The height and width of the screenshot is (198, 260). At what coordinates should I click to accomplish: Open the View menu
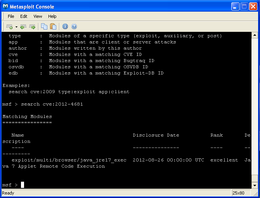(38, 16)
